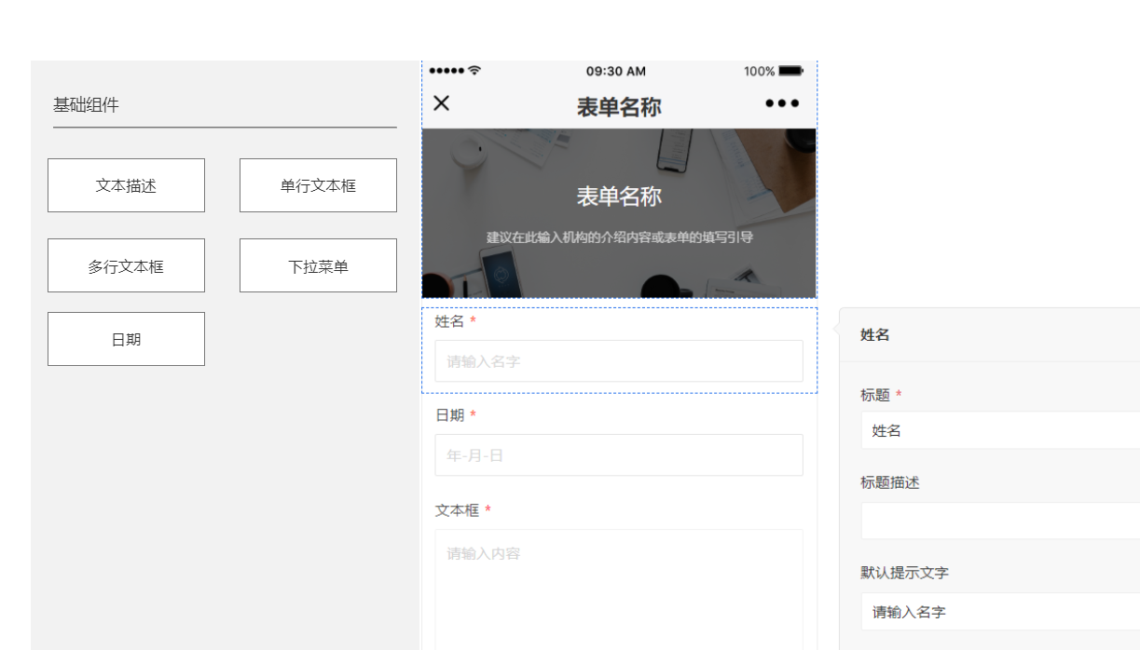
Task: Add a 日期 component
Action: click(x=126, y=339)
